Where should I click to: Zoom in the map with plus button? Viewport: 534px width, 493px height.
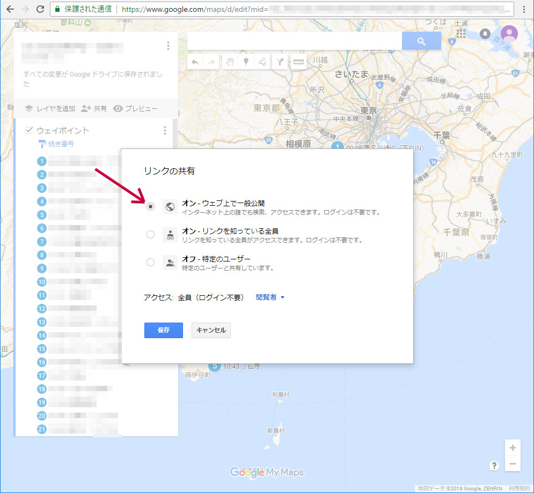pos(513,448)
